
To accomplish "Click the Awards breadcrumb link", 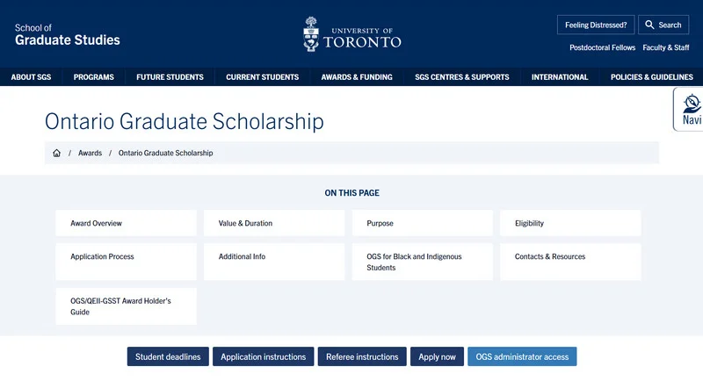I will pyautogui.click(x=90, y=153).
